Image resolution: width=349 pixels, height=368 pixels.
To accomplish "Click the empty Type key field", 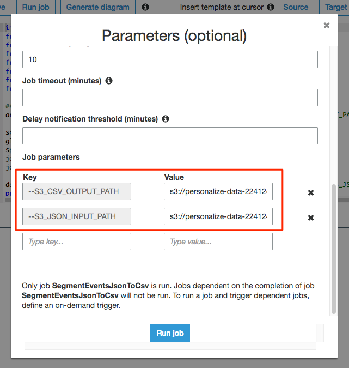I will (77, 242).
